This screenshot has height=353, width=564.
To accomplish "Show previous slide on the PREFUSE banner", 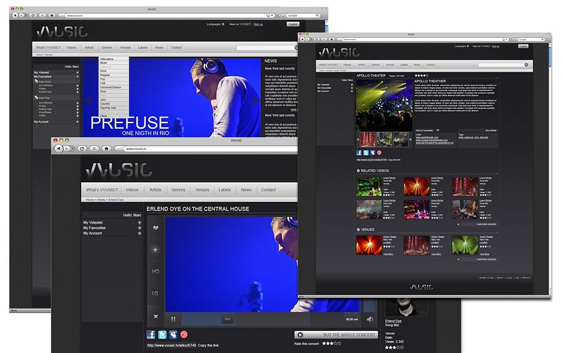I will (x=88, y=100).
